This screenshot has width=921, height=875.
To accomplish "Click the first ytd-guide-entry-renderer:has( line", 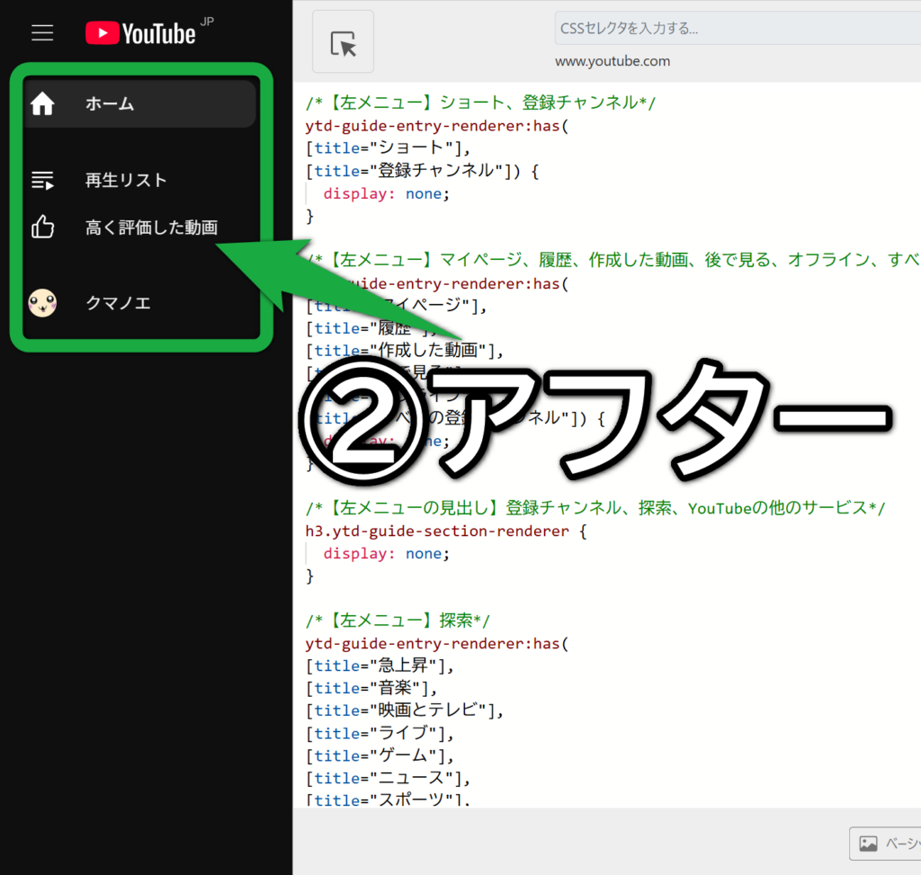I will click(x=437, y=126).
